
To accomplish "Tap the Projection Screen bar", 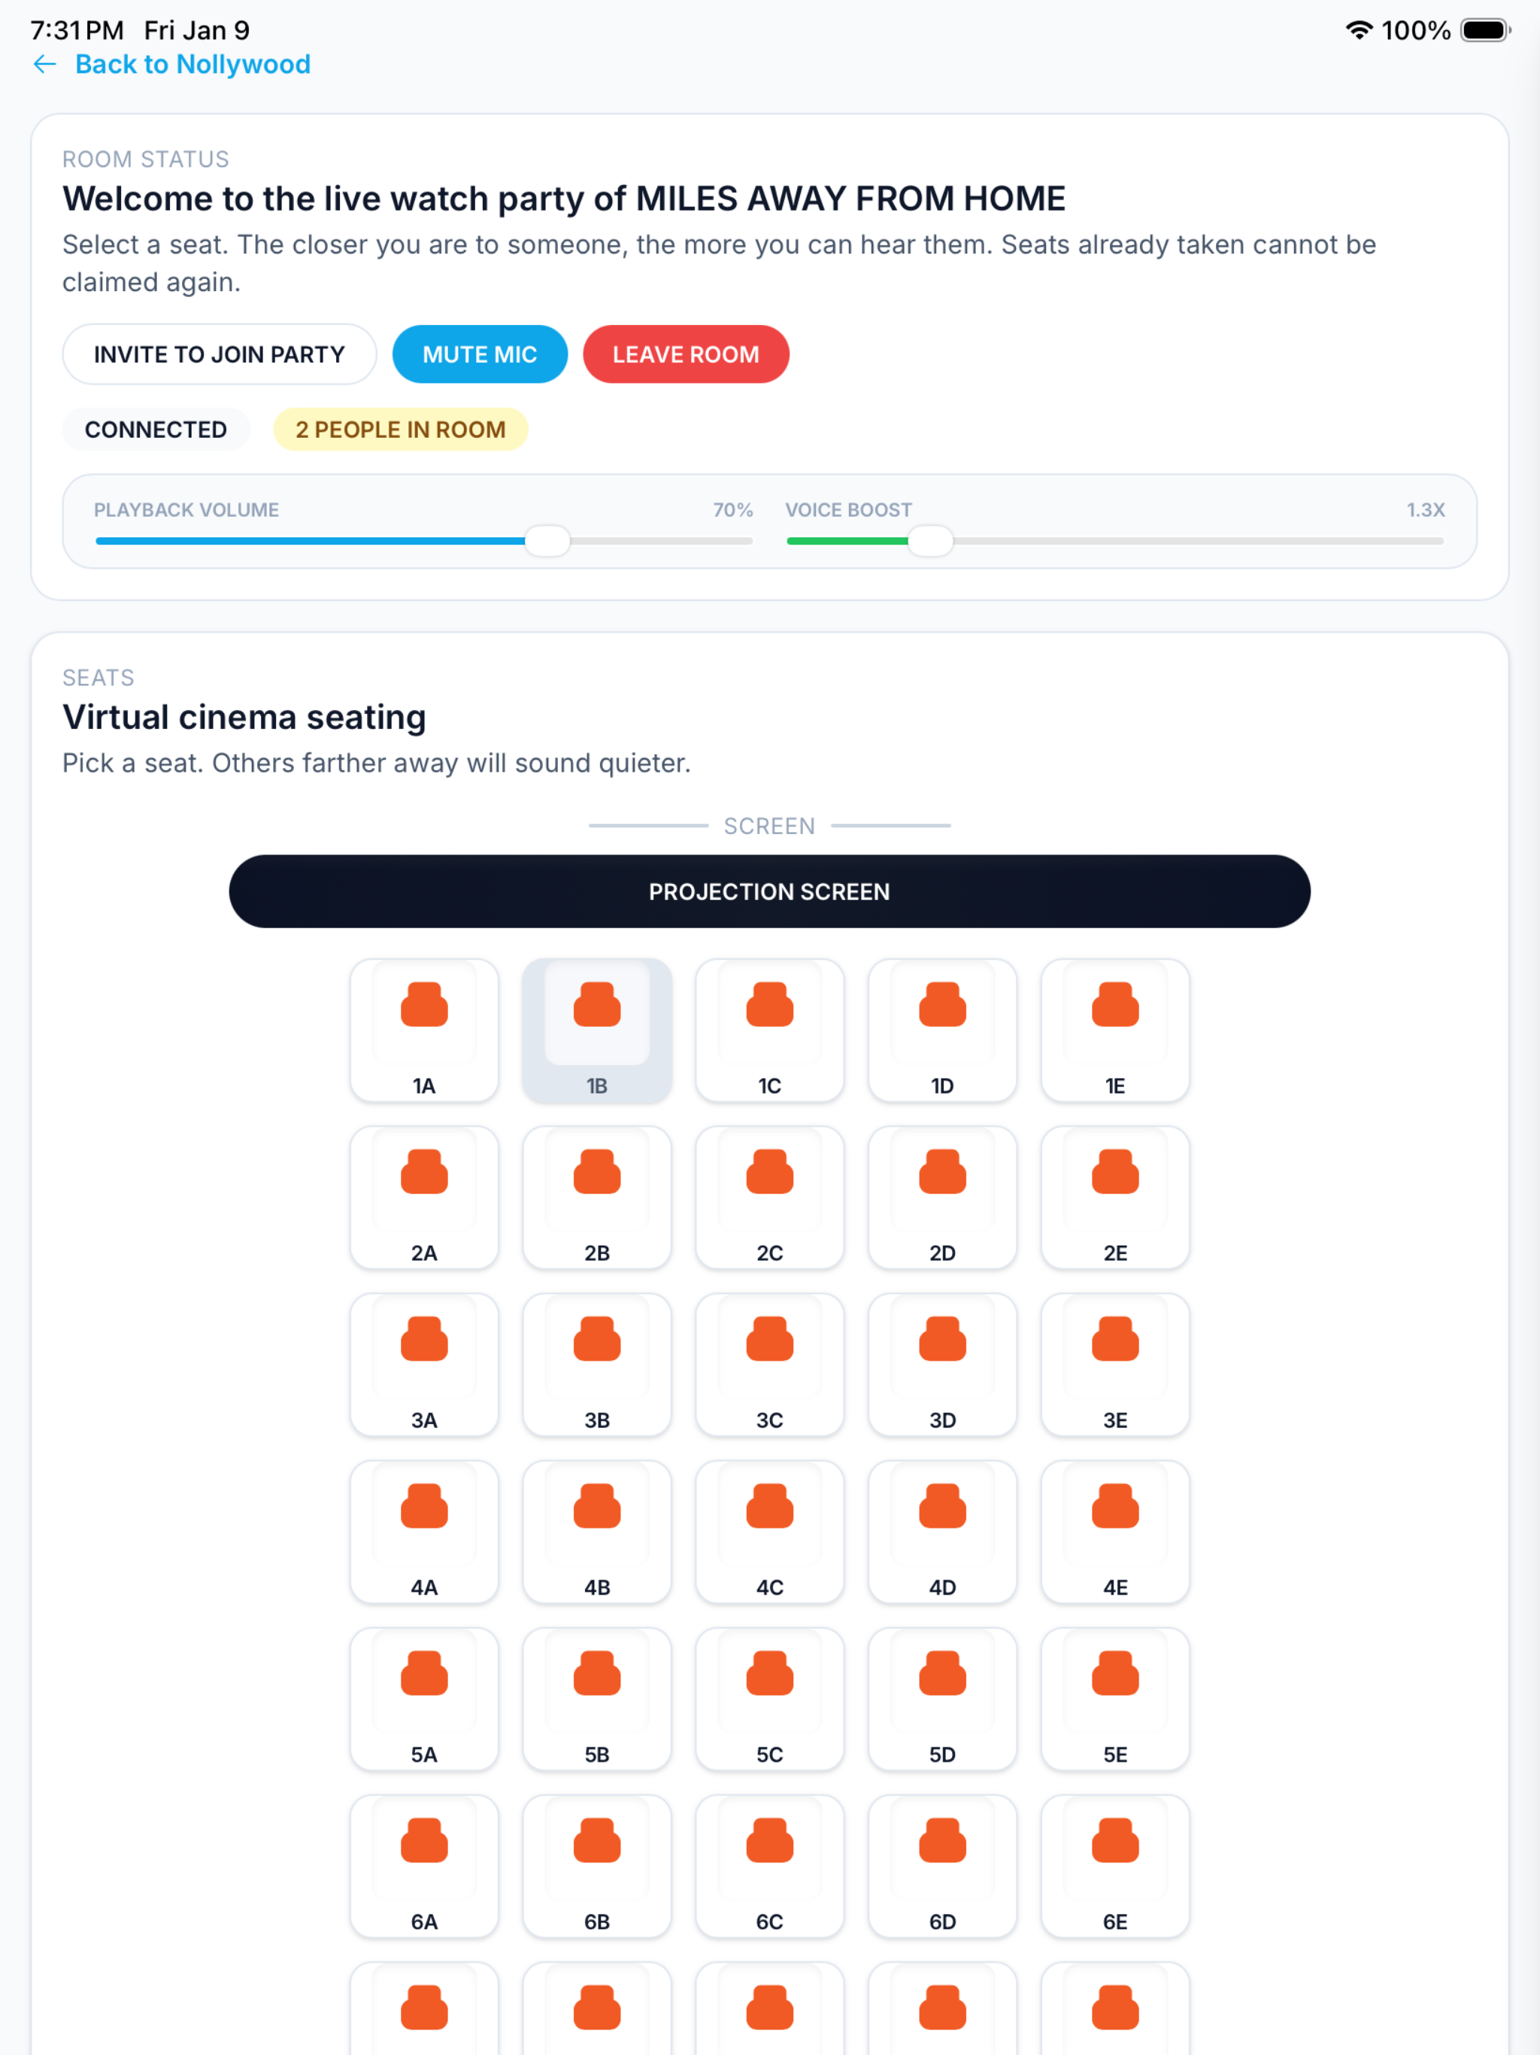I will (769, 891).
